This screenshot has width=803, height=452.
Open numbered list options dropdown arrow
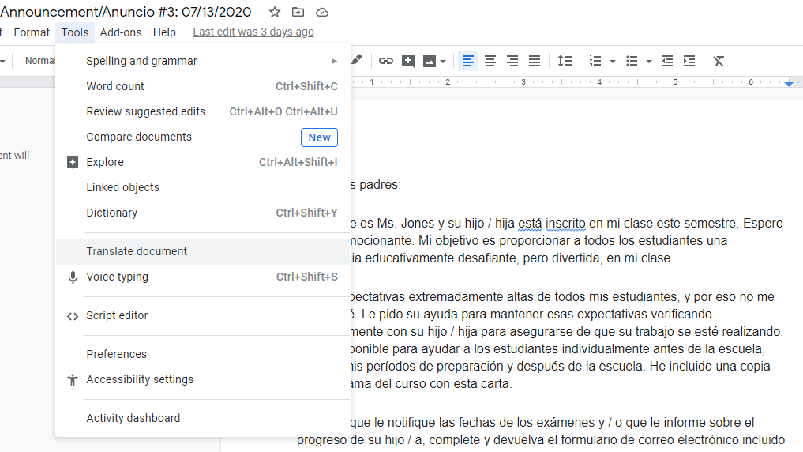pyautogui.click(x=613, y=62)
